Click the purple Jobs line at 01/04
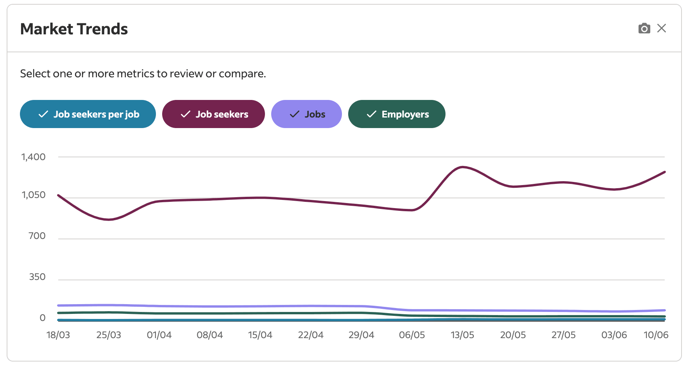Image resolution: width=687 pixels, height=367 pixels. tap(159, 306)
